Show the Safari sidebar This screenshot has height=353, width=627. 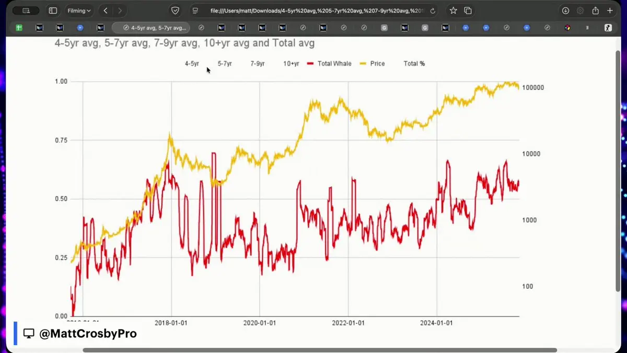click(x=53, y=10)
